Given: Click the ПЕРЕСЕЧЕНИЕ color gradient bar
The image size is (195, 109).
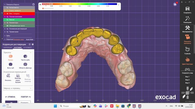Looking at the screenshot, I should pos(80,4).
